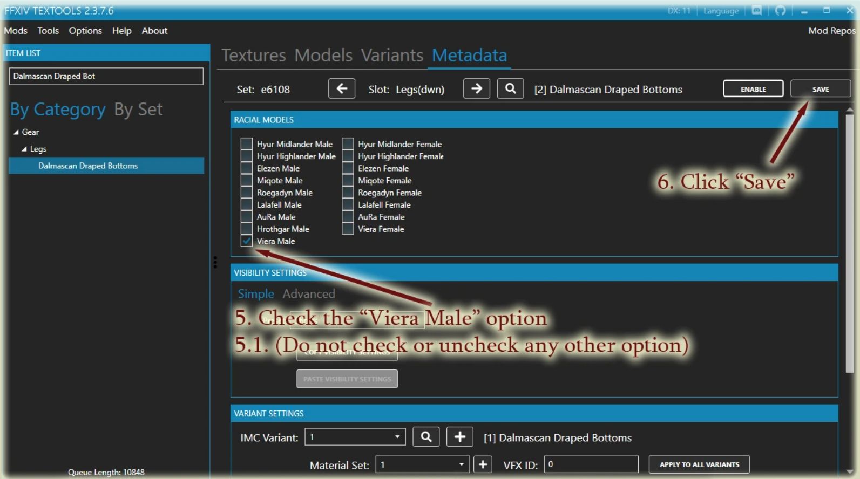Check Hyur Highlander Female

(x=348, y=156)
